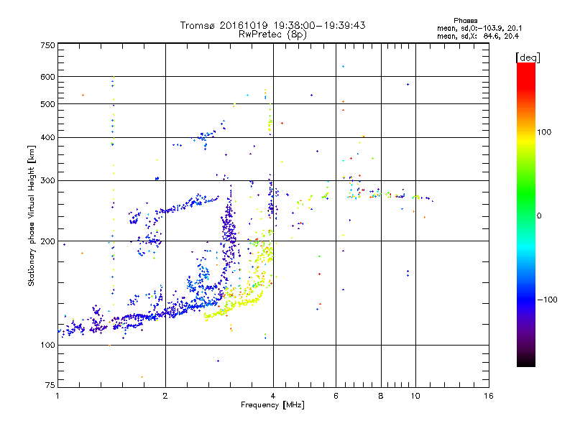Select the 'mean, sd,X: 84.6, 20.4' statistic
This screenshot has height=431, width=575.
tap(478, 37)
